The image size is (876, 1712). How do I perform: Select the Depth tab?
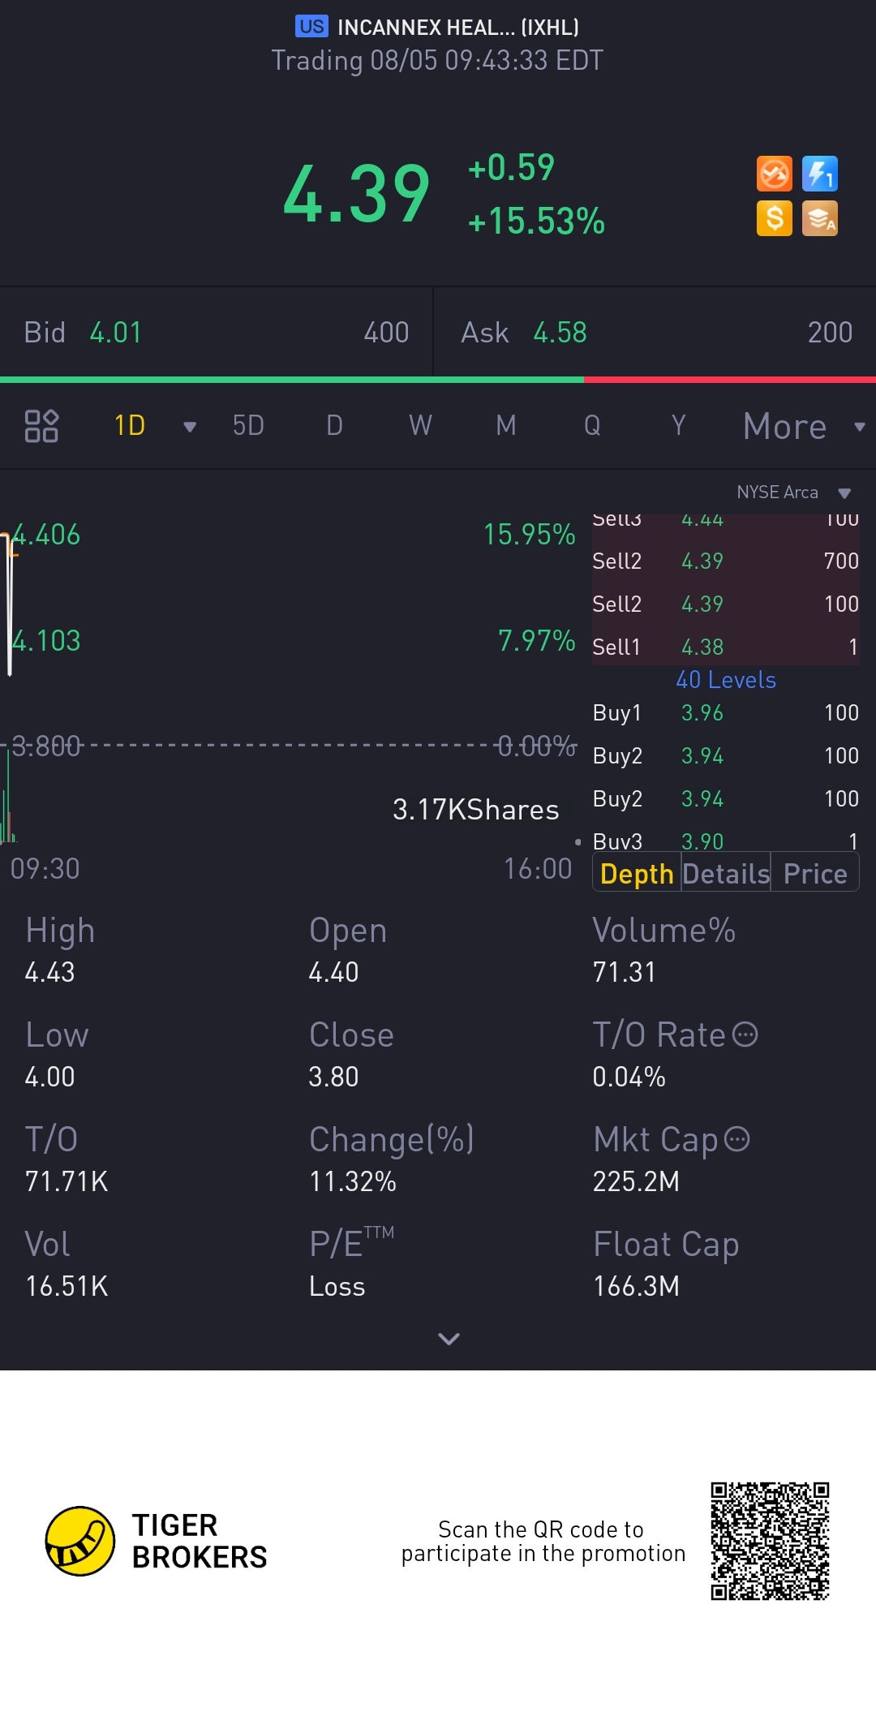[637, 874]
